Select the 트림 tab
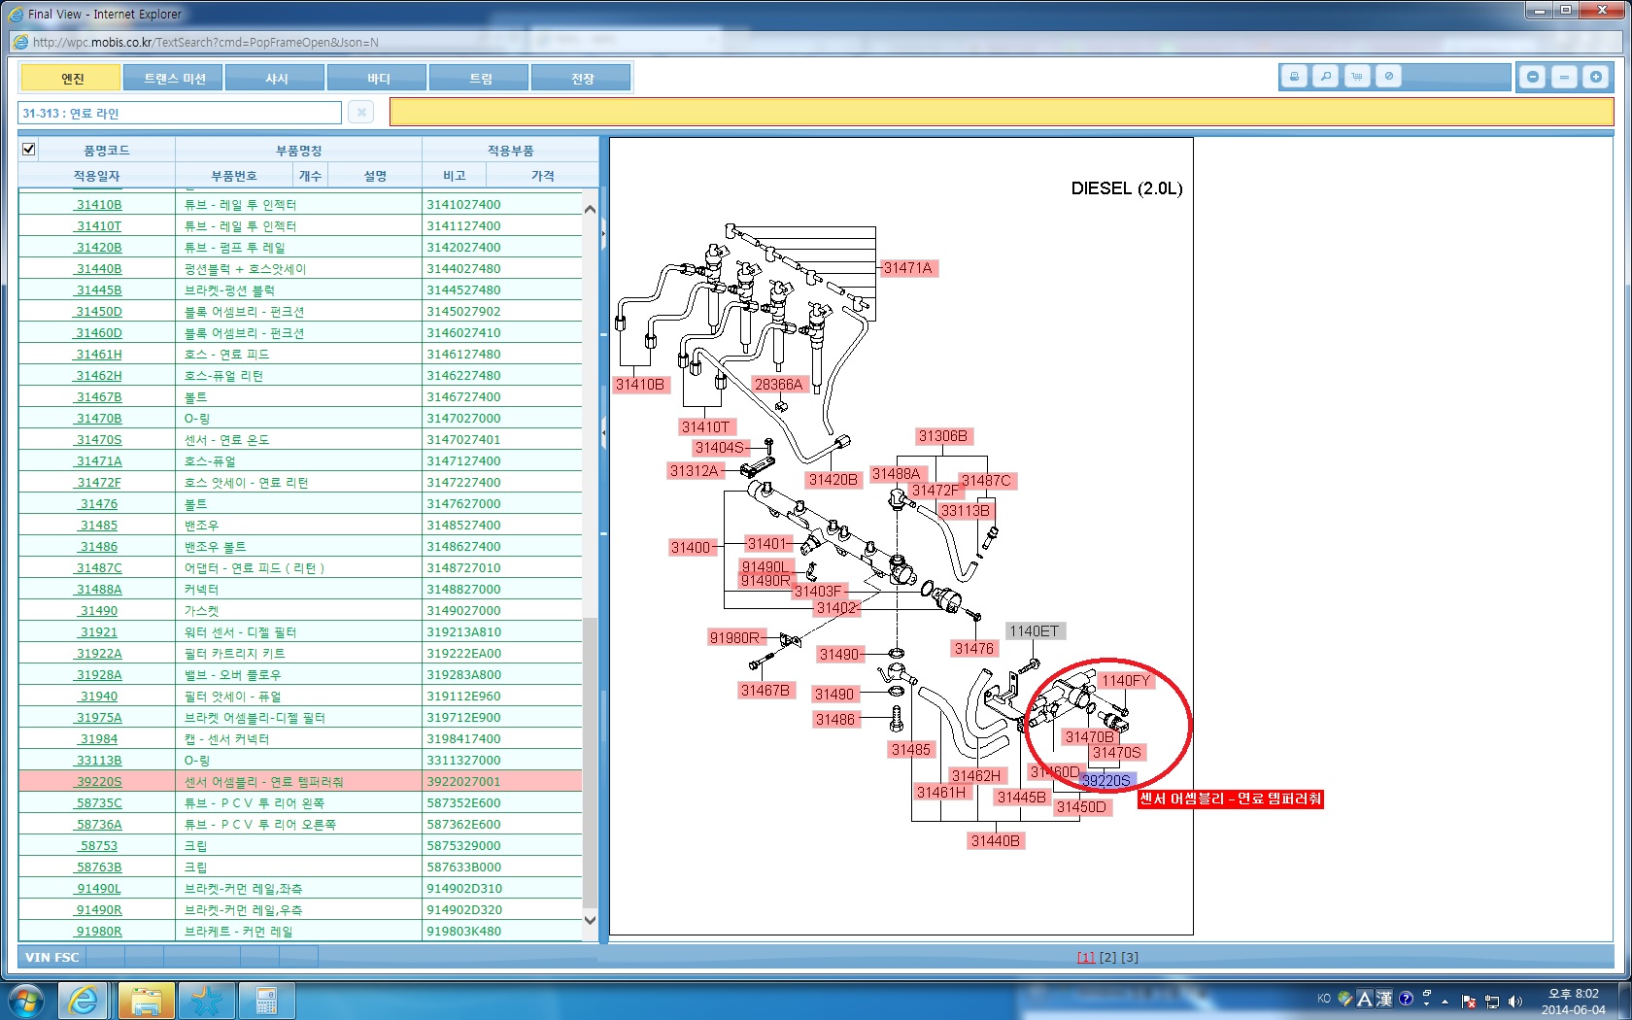 click(x=481, y=78)
